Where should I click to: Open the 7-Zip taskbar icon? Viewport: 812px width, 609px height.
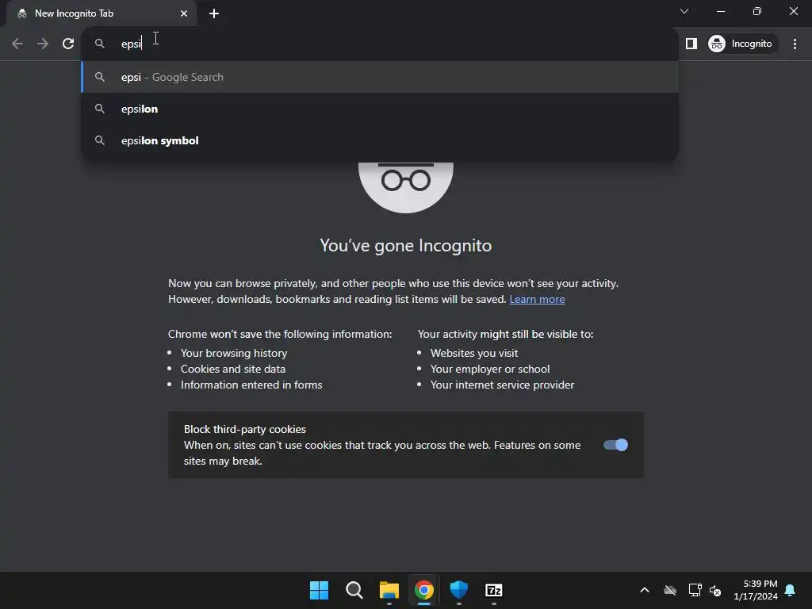point(494,590)
